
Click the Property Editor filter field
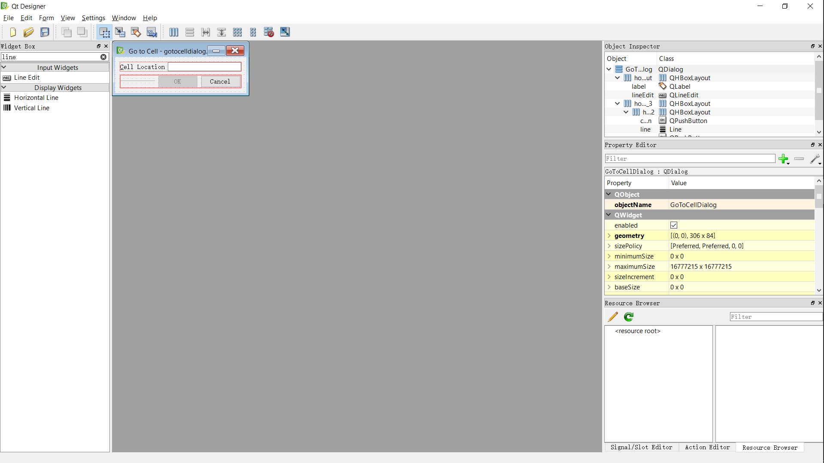coord(690,159)
